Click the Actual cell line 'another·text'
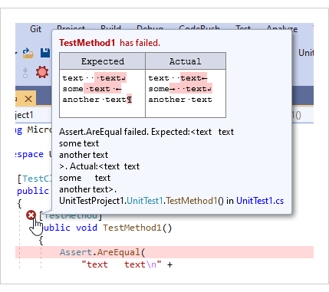 coord(180,100)
